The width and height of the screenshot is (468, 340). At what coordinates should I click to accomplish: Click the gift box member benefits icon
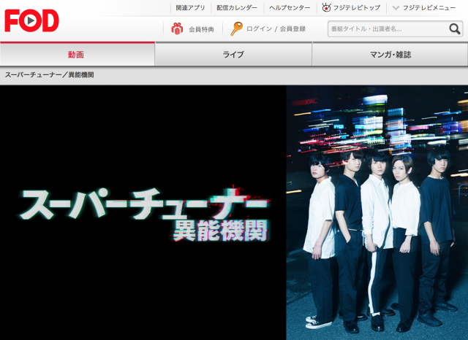pos(177,29)
